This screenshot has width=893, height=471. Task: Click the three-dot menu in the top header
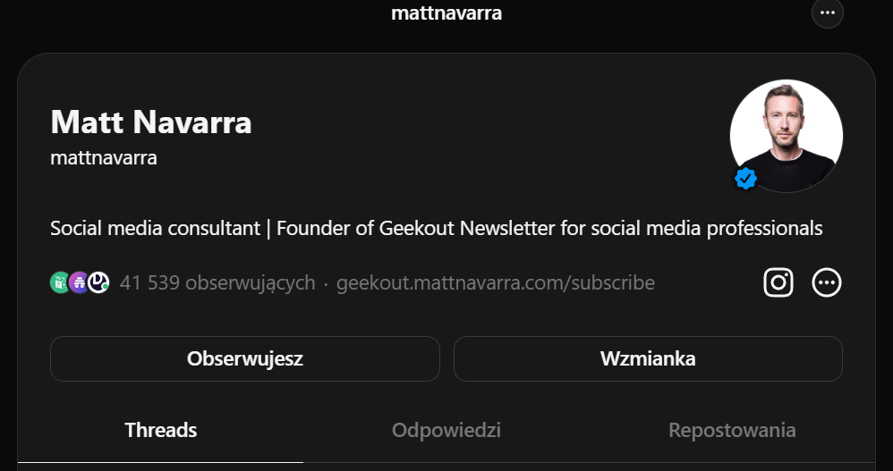point(827,13)
